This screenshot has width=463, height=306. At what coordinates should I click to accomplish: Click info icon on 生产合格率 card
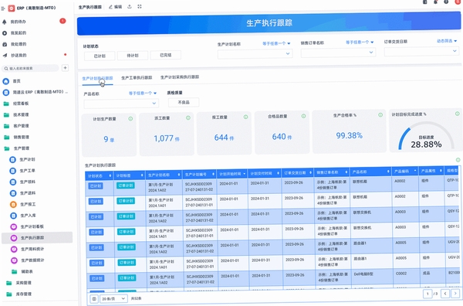(380, 114)
